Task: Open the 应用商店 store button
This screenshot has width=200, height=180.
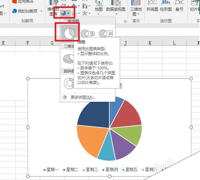Action: [23, 2]
